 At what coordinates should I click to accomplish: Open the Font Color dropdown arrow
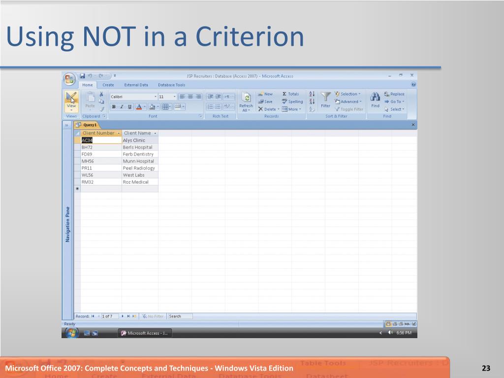(145, 107)
